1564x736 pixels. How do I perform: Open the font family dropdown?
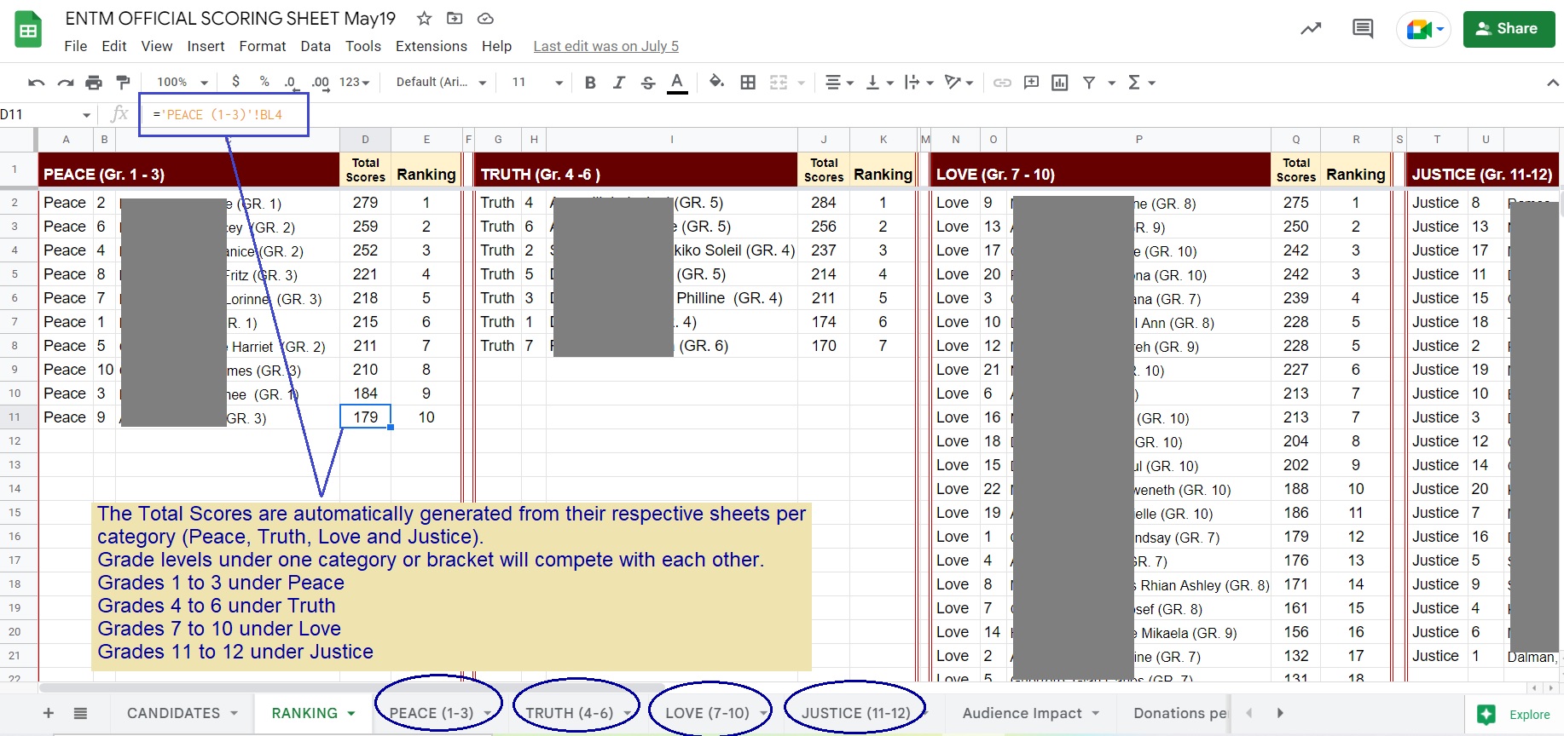[441, 82]
